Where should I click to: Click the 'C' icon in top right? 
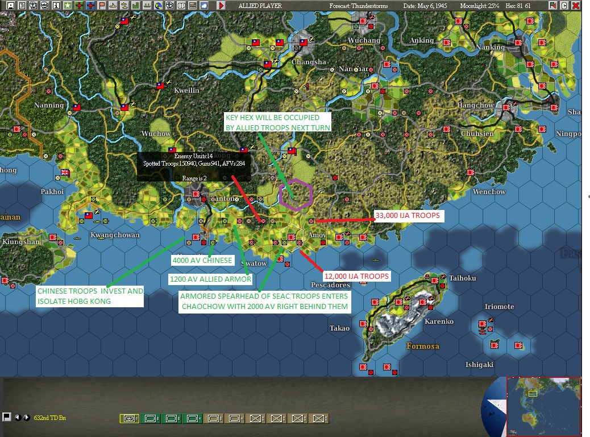(x=564, y=5)
